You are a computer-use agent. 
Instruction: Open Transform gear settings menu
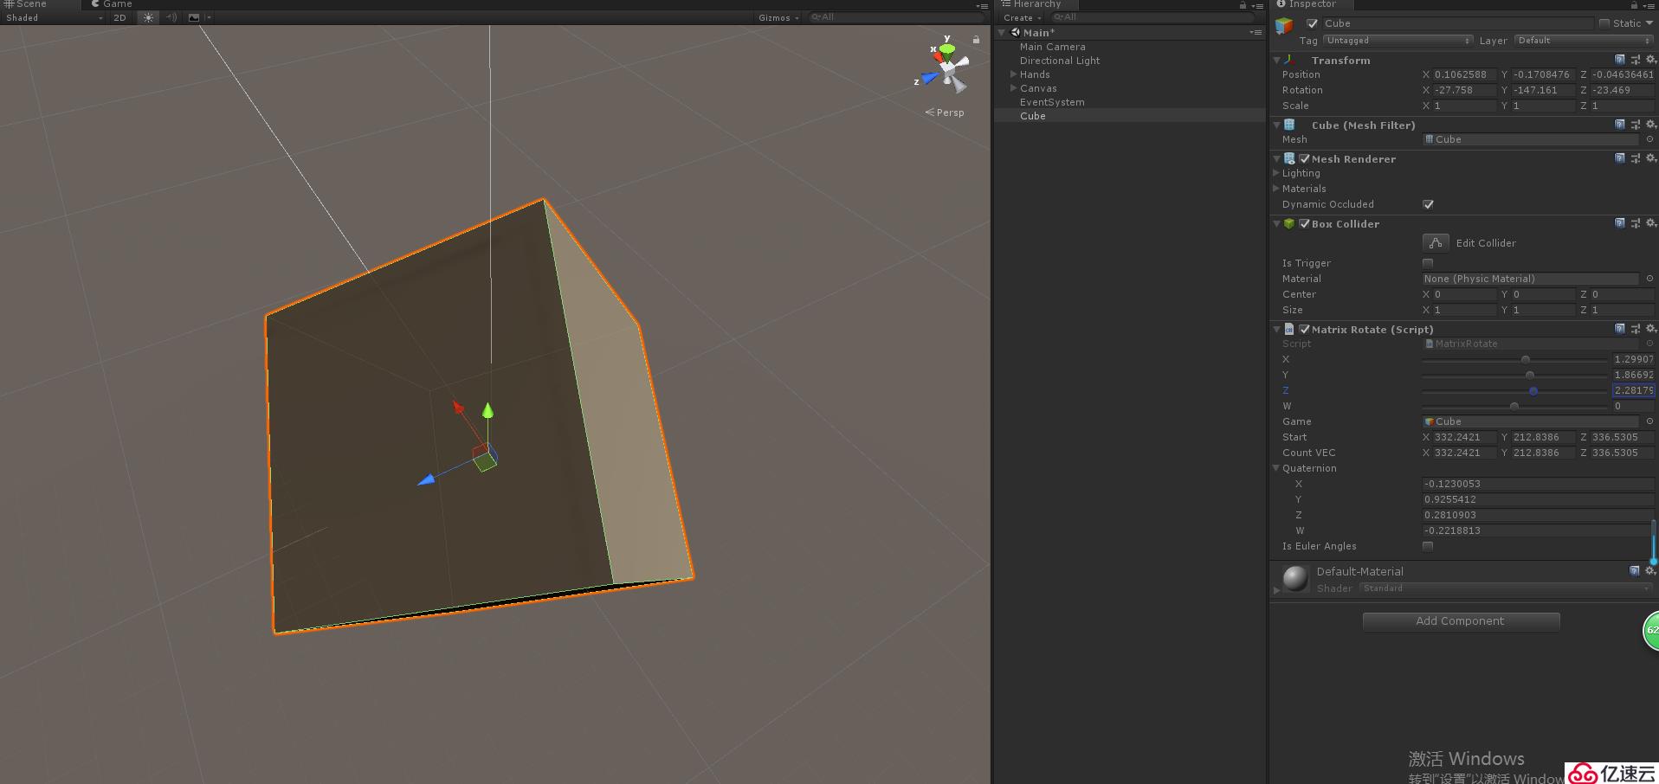pos(1650,60)
